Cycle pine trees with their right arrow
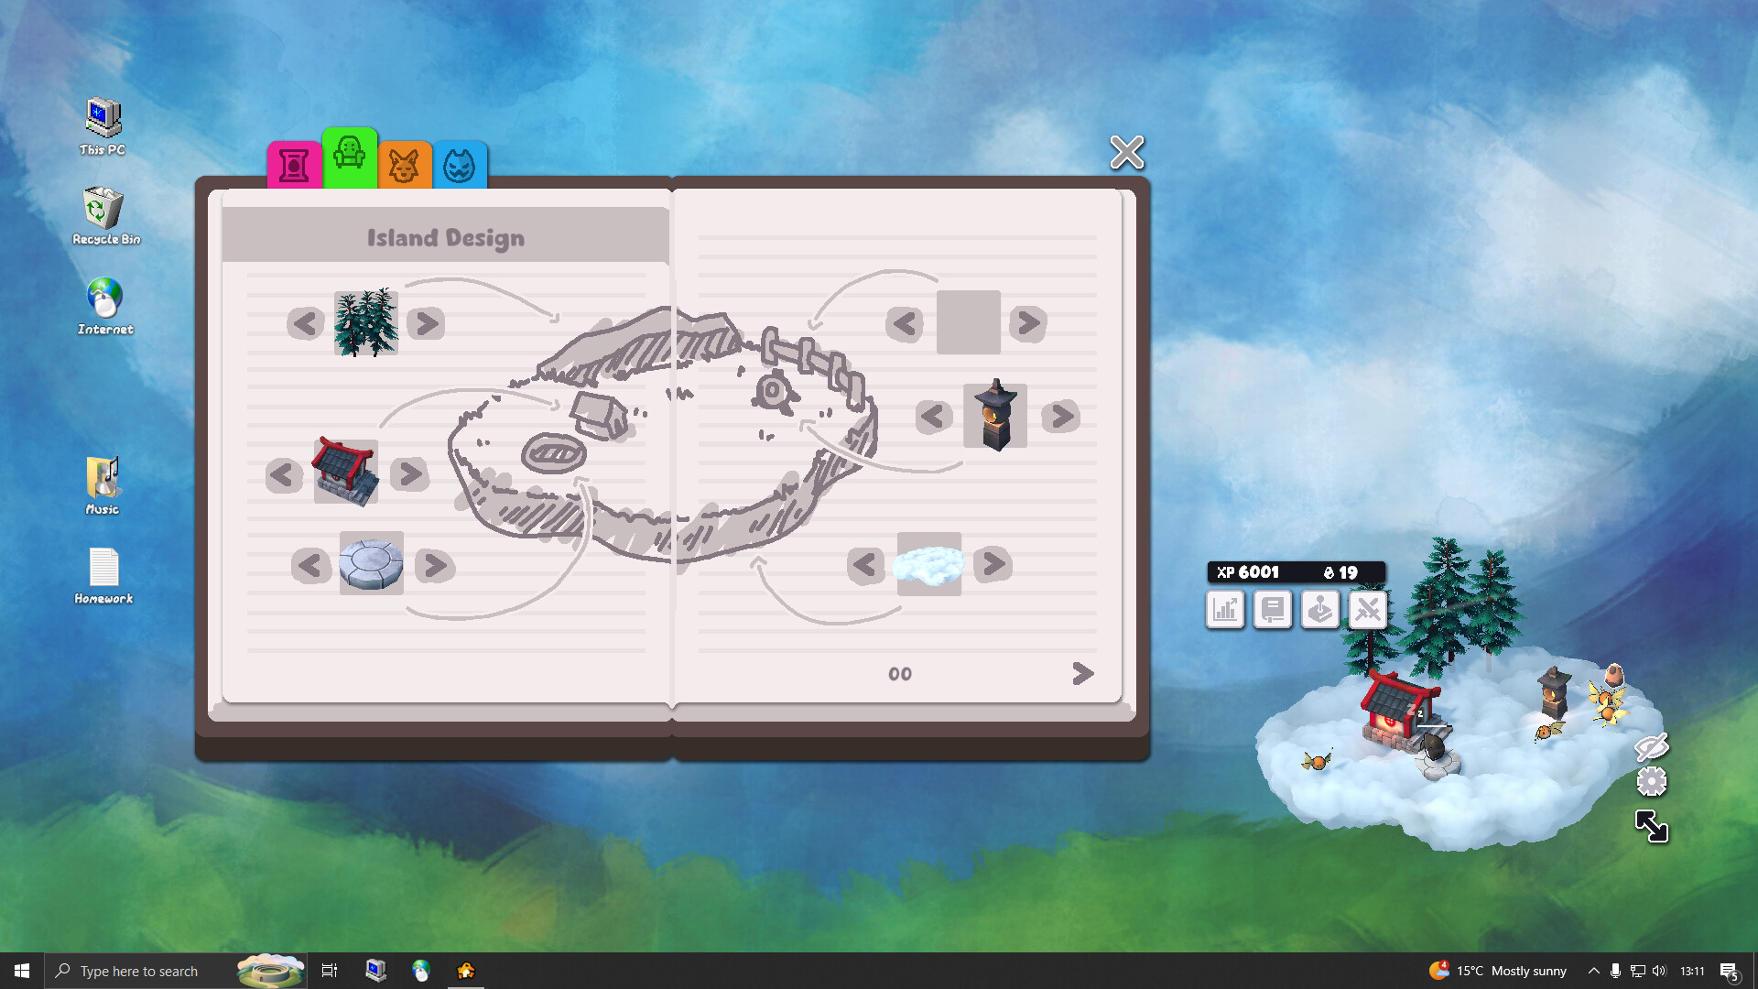Screen dimensions: 1758x989 point(425,322)
